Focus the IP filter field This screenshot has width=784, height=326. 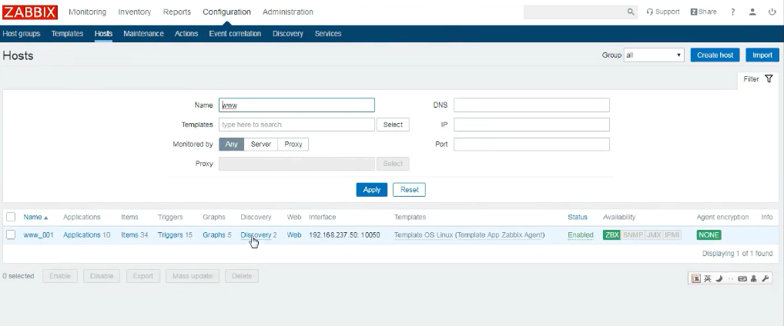531,125
